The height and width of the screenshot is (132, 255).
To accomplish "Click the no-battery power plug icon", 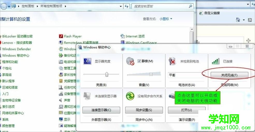I will point(173,61).
